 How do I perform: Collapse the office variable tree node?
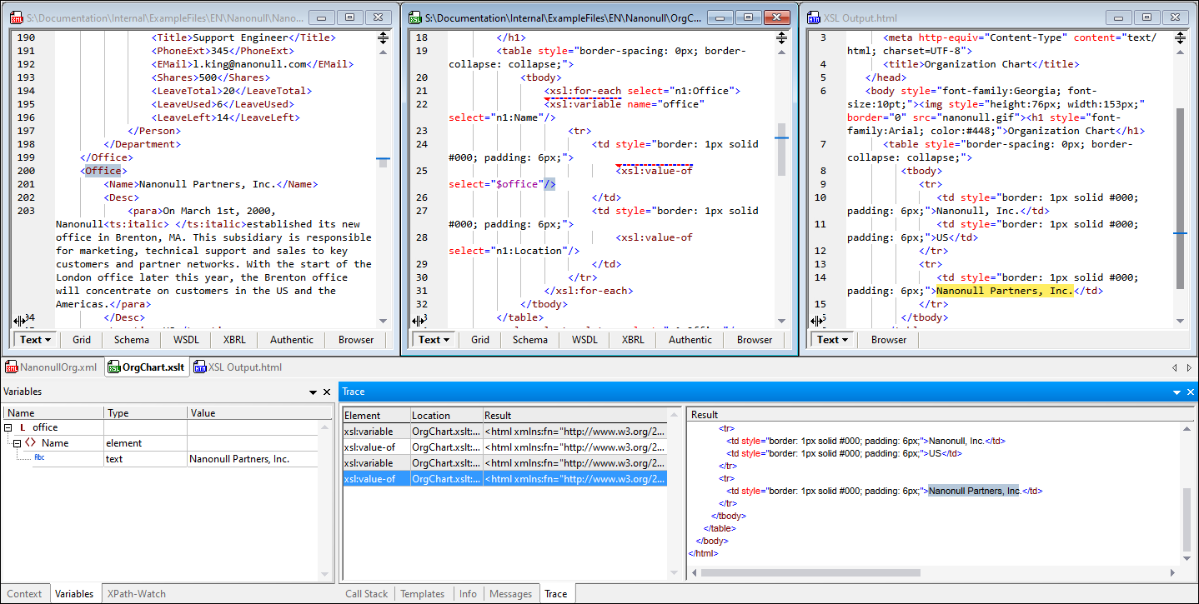tap(8, 427)
